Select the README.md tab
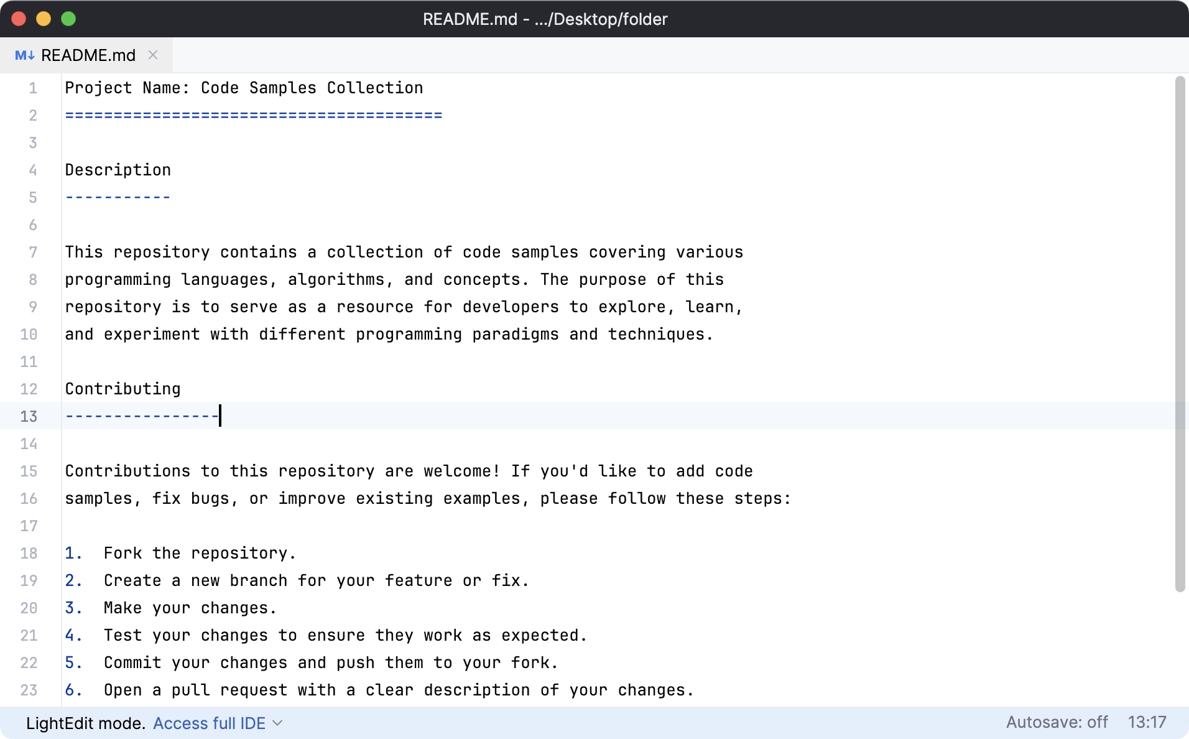Viewport: 1189px width, 739px height. point(88,55)
